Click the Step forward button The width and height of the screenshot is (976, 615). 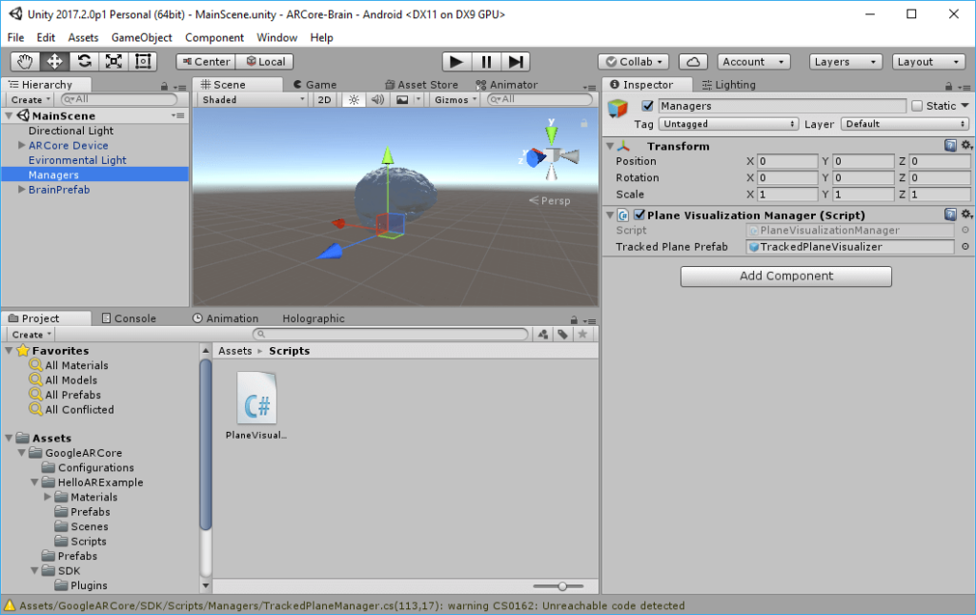click(516, 62)
